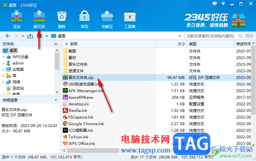
Task: Go forward with the right arrow
Action: point(16,36)
